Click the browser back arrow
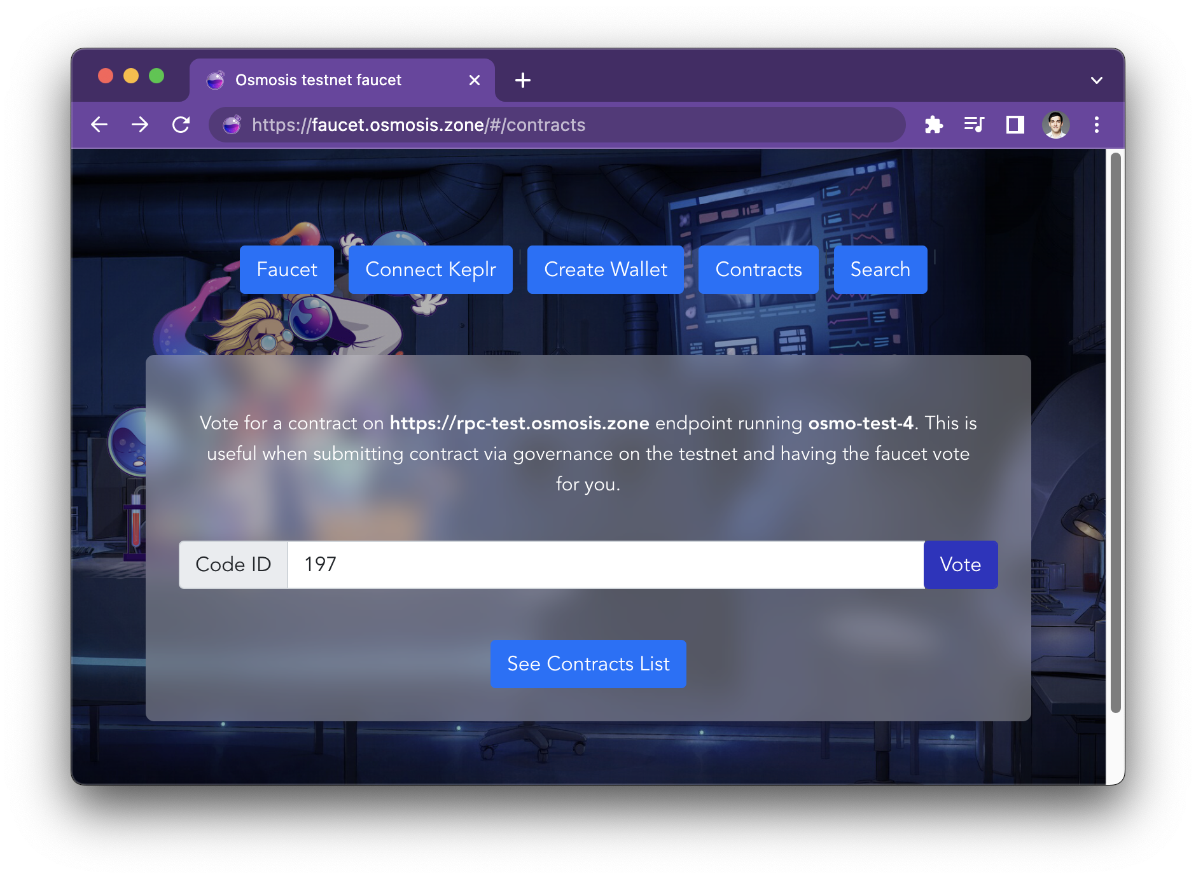Screen dimensions: 1196x879 coord(99,125)
